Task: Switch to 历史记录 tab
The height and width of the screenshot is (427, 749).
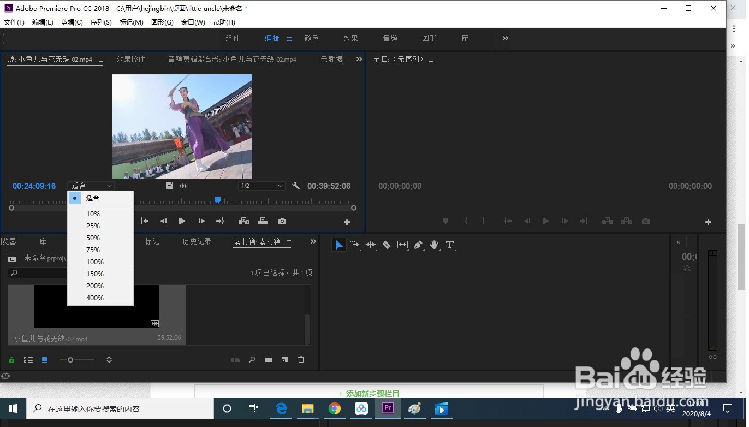Action: (x=197, y=241)
